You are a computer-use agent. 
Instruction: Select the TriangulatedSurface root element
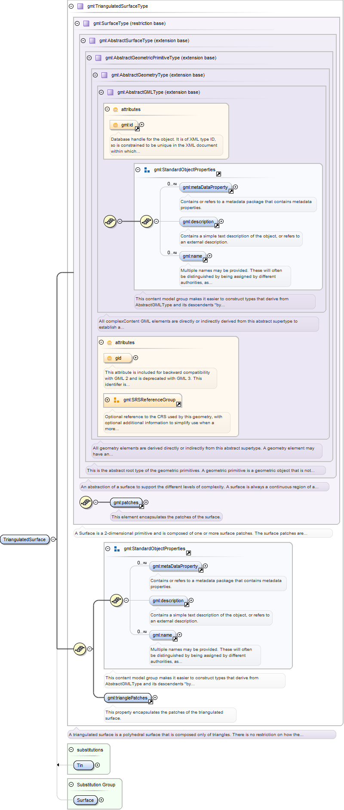tap(25, 539)
